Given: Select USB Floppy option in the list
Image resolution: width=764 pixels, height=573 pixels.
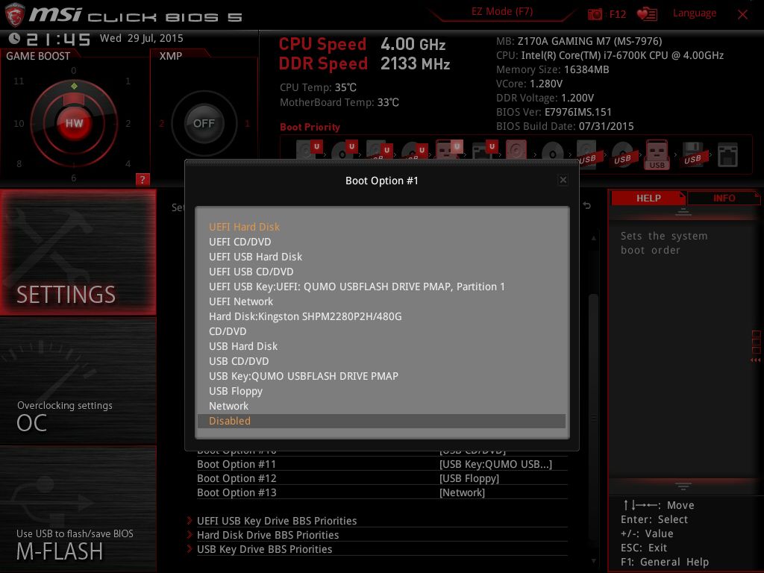Looking at the screenshot, I should point(381,391).
